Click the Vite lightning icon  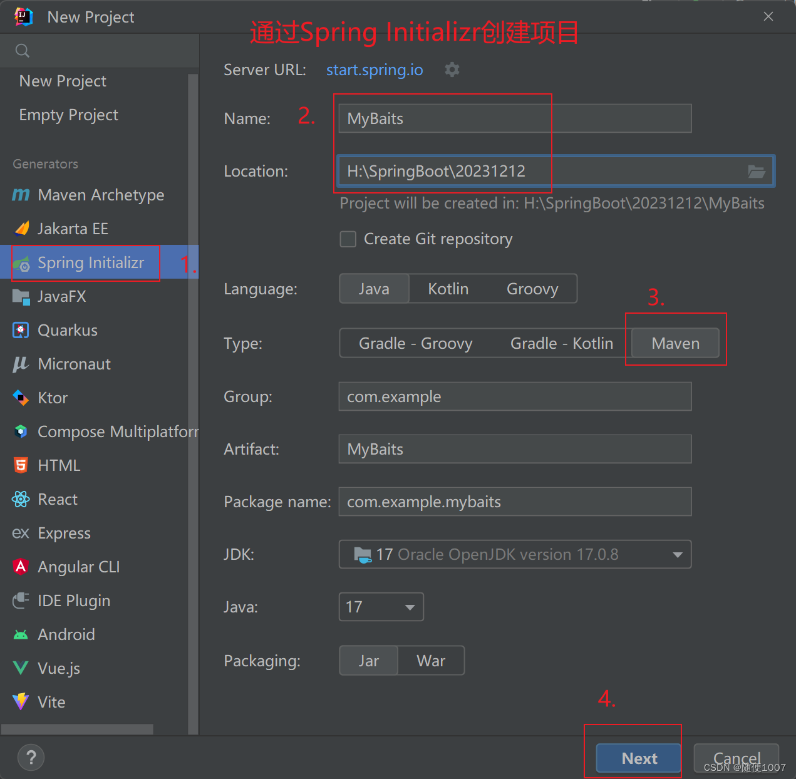[x=21, y=702]
